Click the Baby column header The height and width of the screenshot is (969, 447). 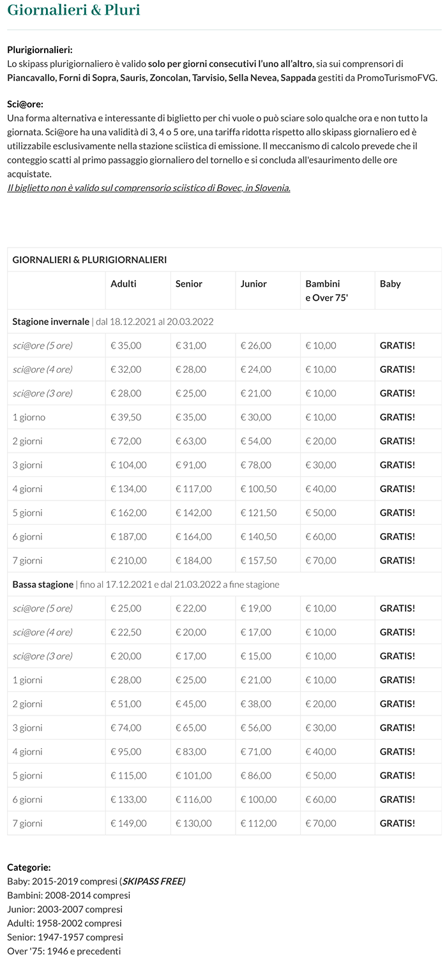[390, 284]
